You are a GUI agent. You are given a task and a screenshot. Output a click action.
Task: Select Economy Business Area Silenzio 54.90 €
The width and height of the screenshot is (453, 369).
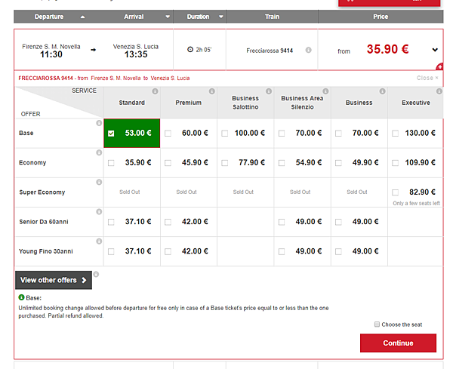coord(282,163)
